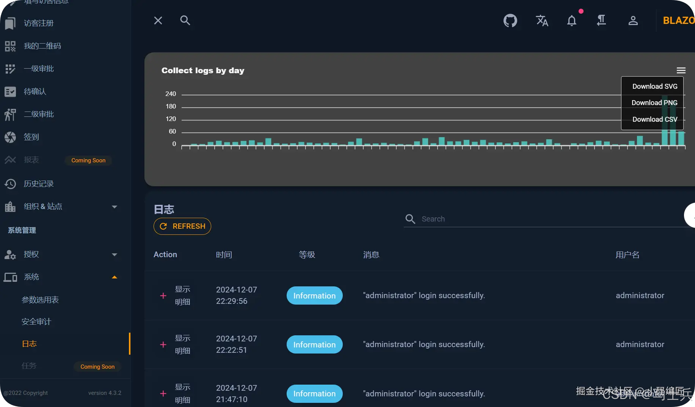Select Download CSV from chart menu
The width and height of the screenshot is (695, 407).
(x=654, y=119)
